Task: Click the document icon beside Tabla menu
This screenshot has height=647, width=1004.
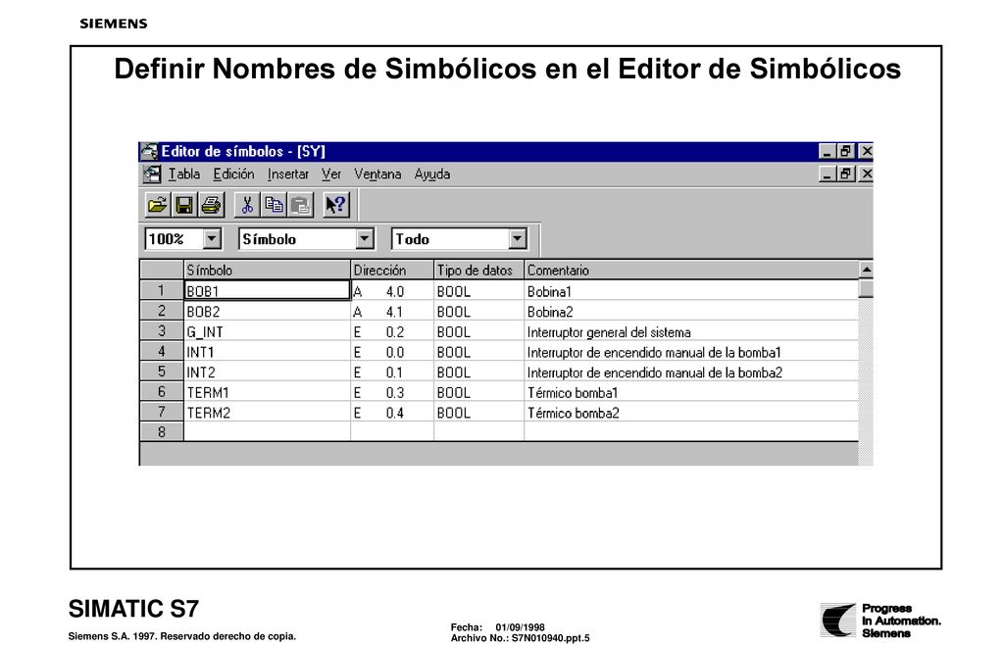Action: [152, 174]
